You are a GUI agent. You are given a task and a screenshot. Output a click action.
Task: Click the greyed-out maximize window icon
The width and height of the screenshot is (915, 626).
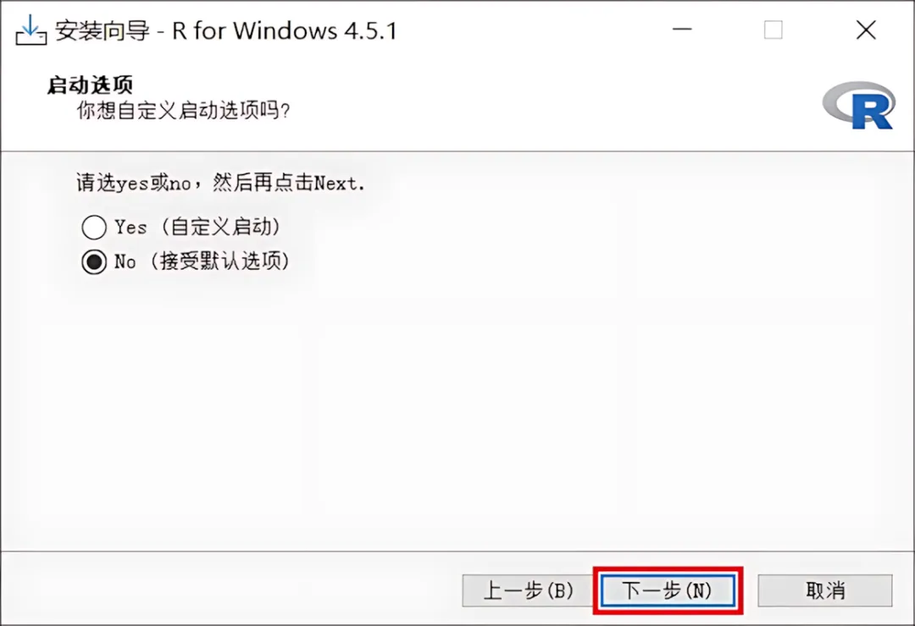click(774, 30)
